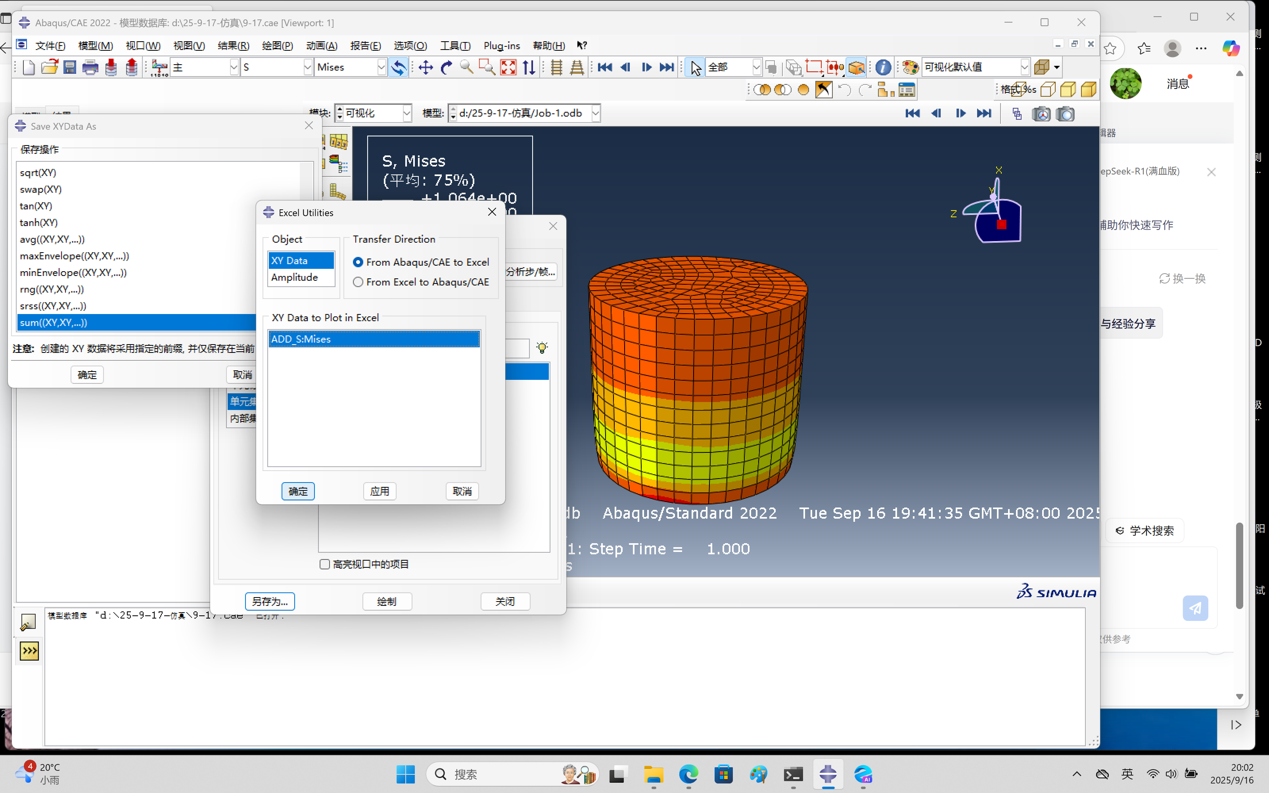Image resolution: width=1269 pixels, height=793 pixels.
Task: Select XY Data in Object list
Action: 301,261
